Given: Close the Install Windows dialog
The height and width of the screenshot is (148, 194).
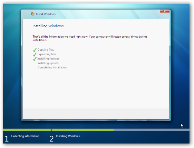Looking at the screenshot, I should [165, 11].
